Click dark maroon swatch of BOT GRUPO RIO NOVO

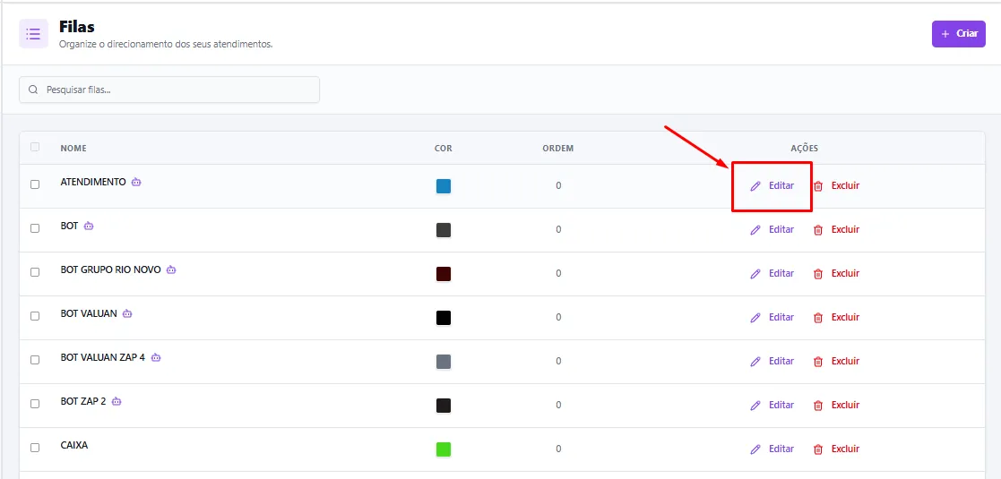(x=444, y=274)
